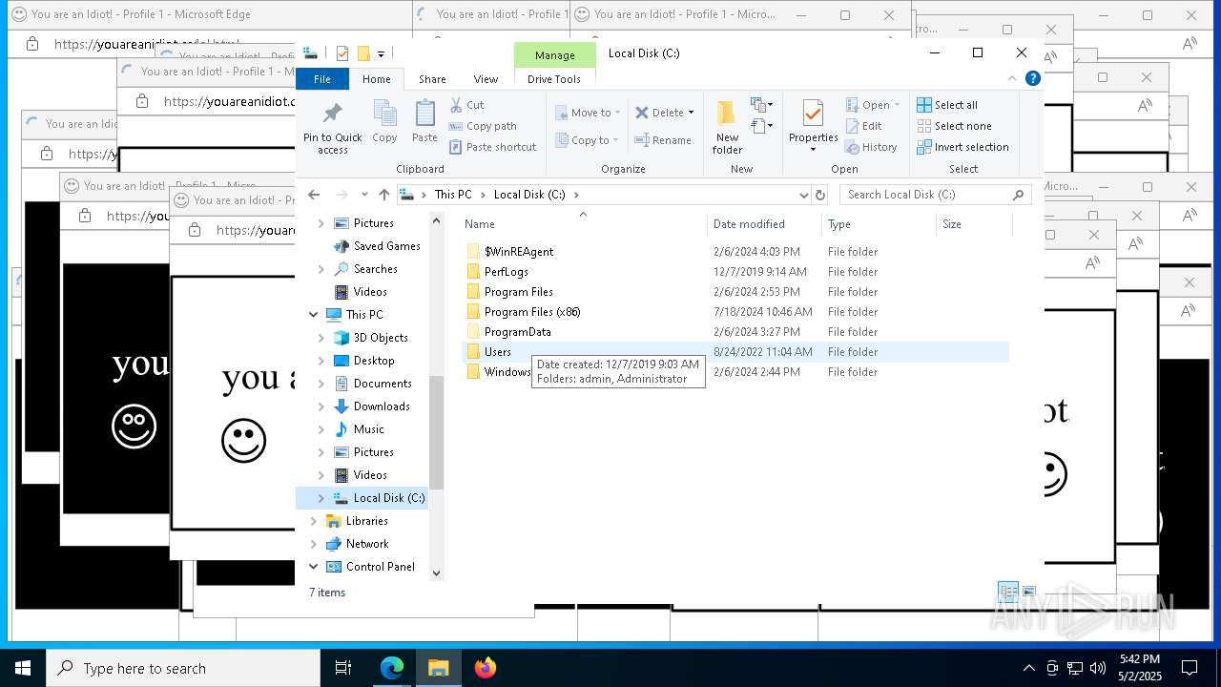Click Select none in ribbon
The image size is (1221, 687).
click(954, 126)
